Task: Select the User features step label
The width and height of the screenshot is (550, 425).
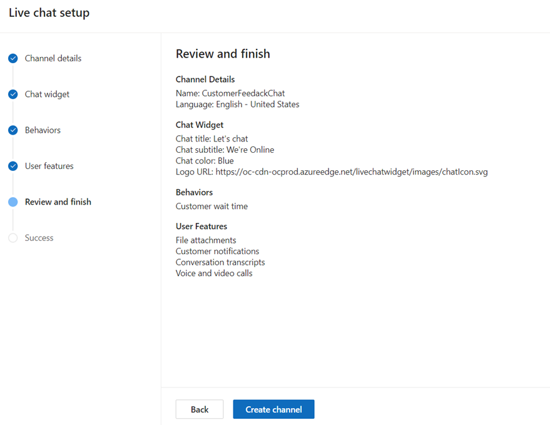Action: point(49,166)
